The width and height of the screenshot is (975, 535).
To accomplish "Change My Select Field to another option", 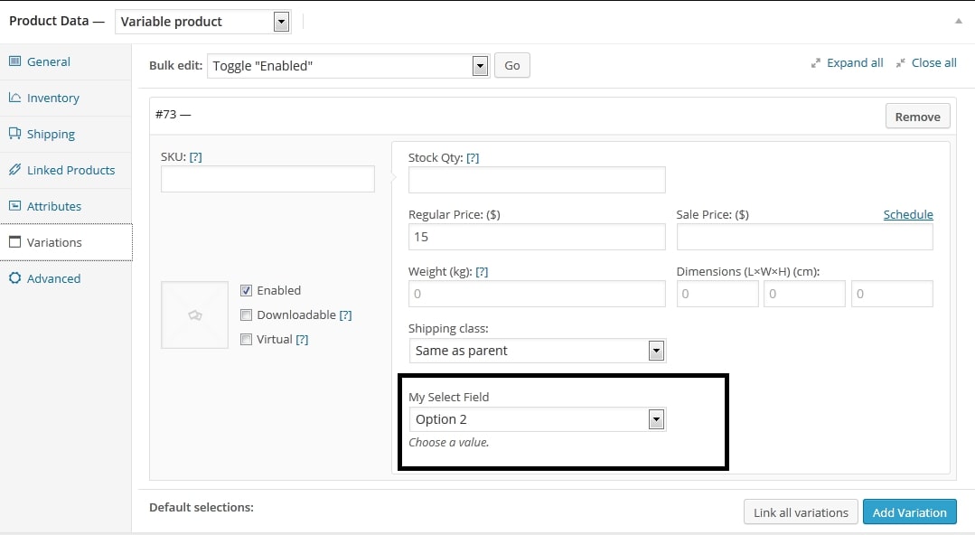I will tap(657, 418).
